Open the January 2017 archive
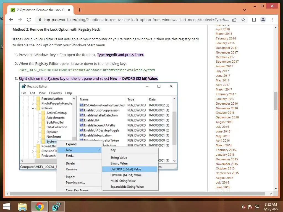Image resolution: width=283 pixels, height=212 pixels. pyautogui.click(x=225, y=99)
